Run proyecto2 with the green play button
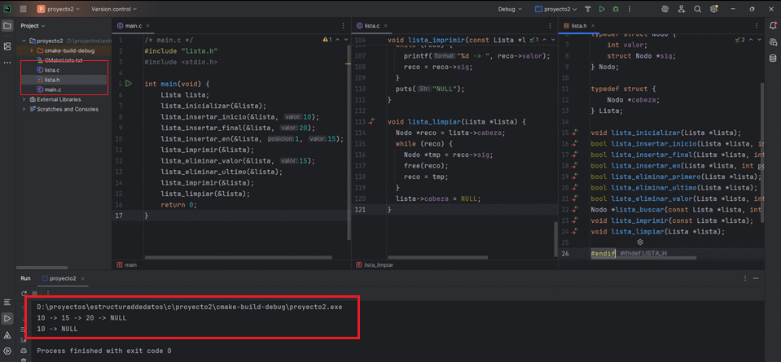Screen dimensions: 781x362 coord(602,9)
